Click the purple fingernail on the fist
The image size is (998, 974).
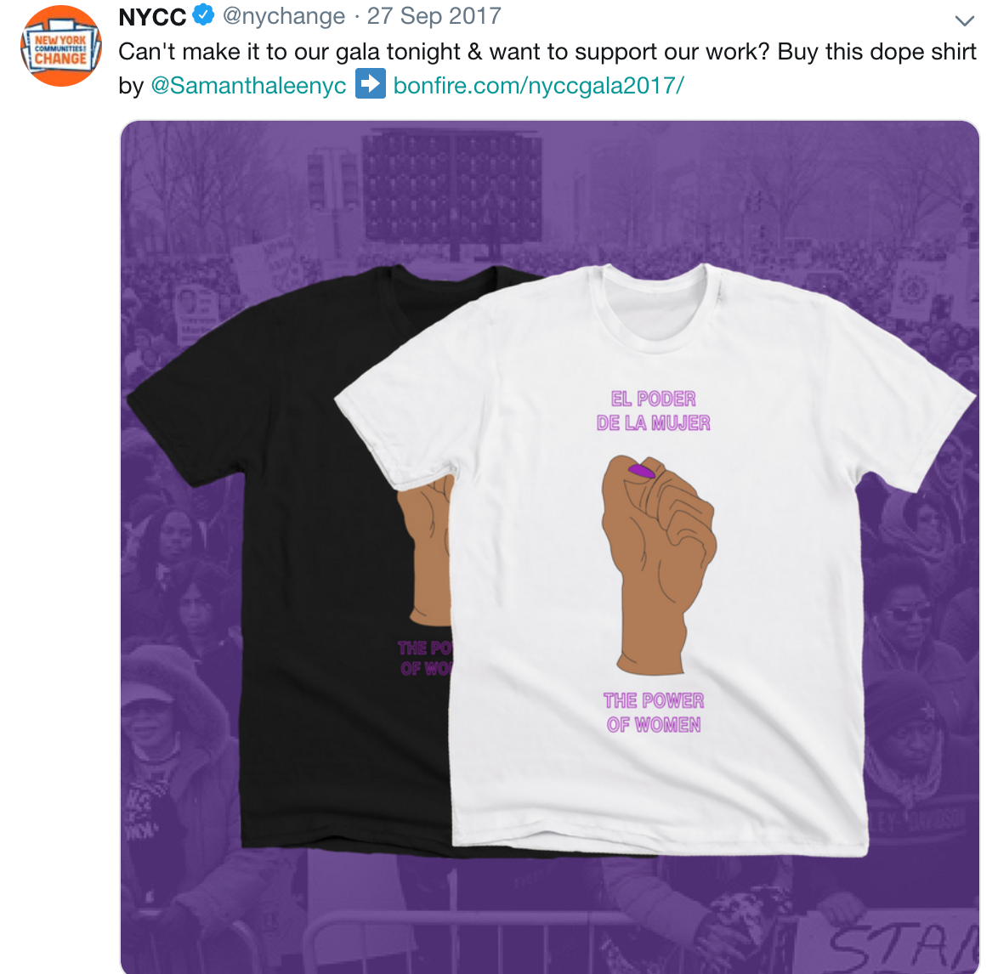click(x=642, y=472)
